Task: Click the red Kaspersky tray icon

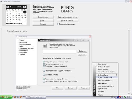Action: coord(120,97)
